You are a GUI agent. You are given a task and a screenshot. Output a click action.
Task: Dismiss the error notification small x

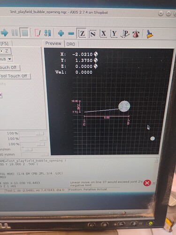tap(153, 183)
